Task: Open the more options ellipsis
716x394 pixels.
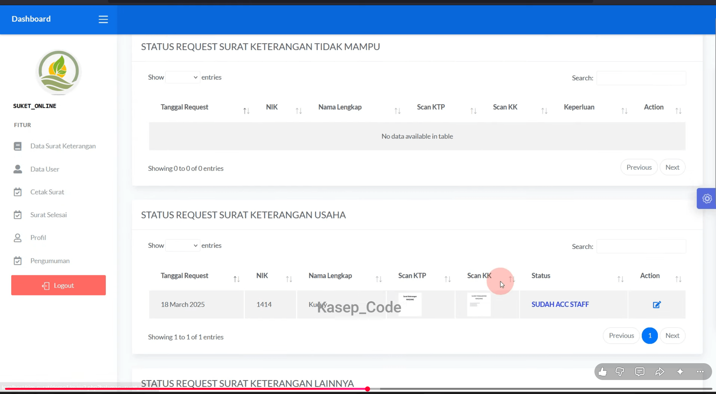Action: (x=700, y=372)
